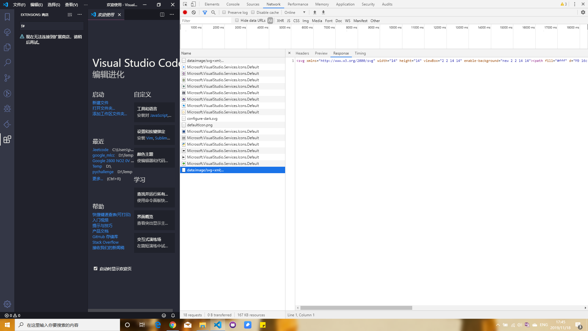Image resolution: width=588 pixels, height=331 pixels.
Task: Uncheck 启动时显示欢迎页 option
Action: point(96,268)
